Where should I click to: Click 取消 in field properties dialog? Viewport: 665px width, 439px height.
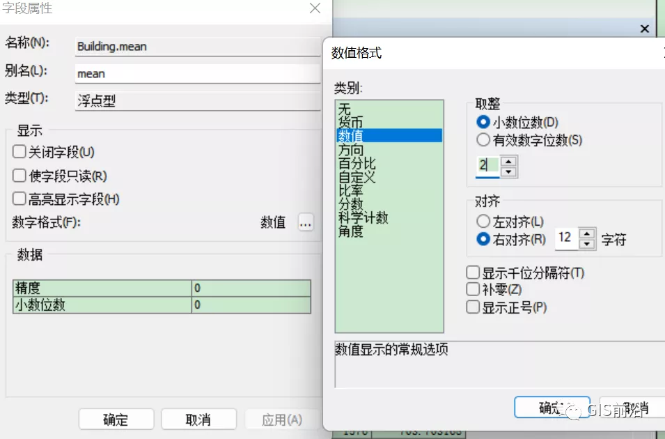pyautogui.click(x=198, y=419)
